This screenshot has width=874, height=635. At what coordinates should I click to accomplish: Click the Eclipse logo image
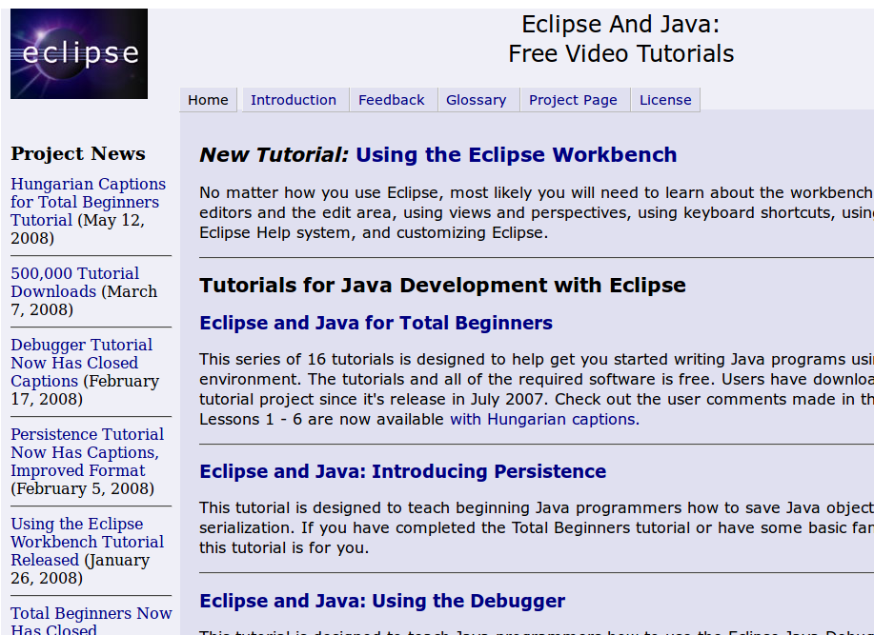[x=77, y=52]
